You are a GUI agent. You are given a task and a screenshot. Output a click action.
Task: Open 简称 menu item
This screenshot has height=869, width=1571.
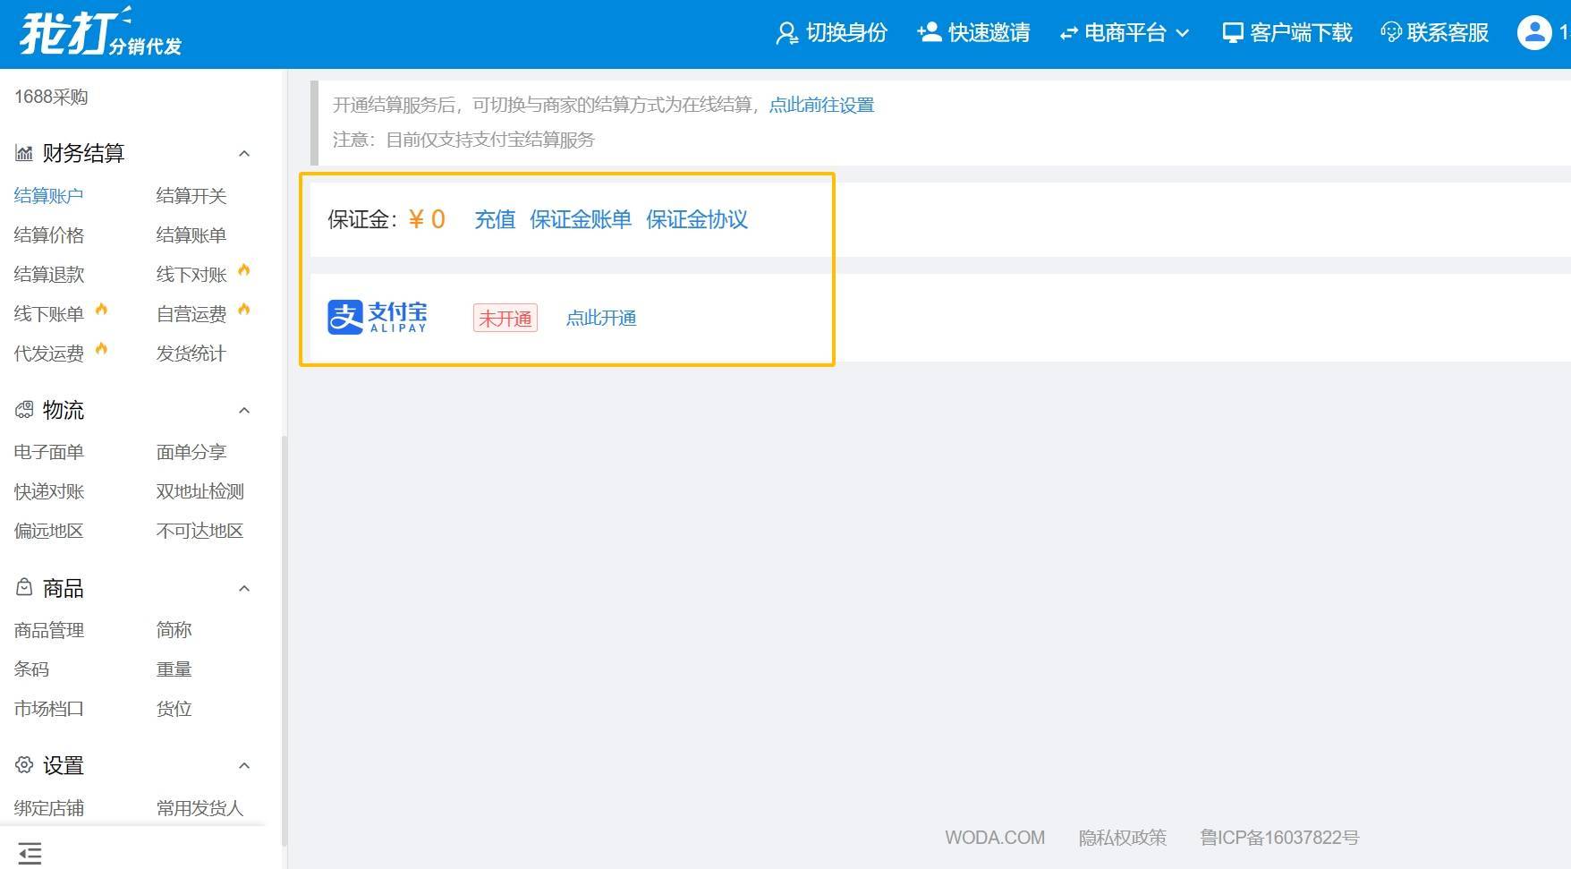(174, 630)
